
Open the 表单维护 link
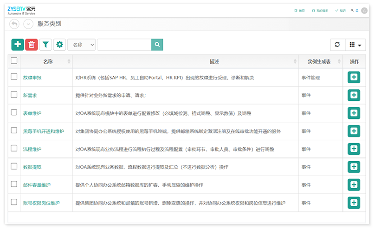pyautogui.click(x=32, y=113)
